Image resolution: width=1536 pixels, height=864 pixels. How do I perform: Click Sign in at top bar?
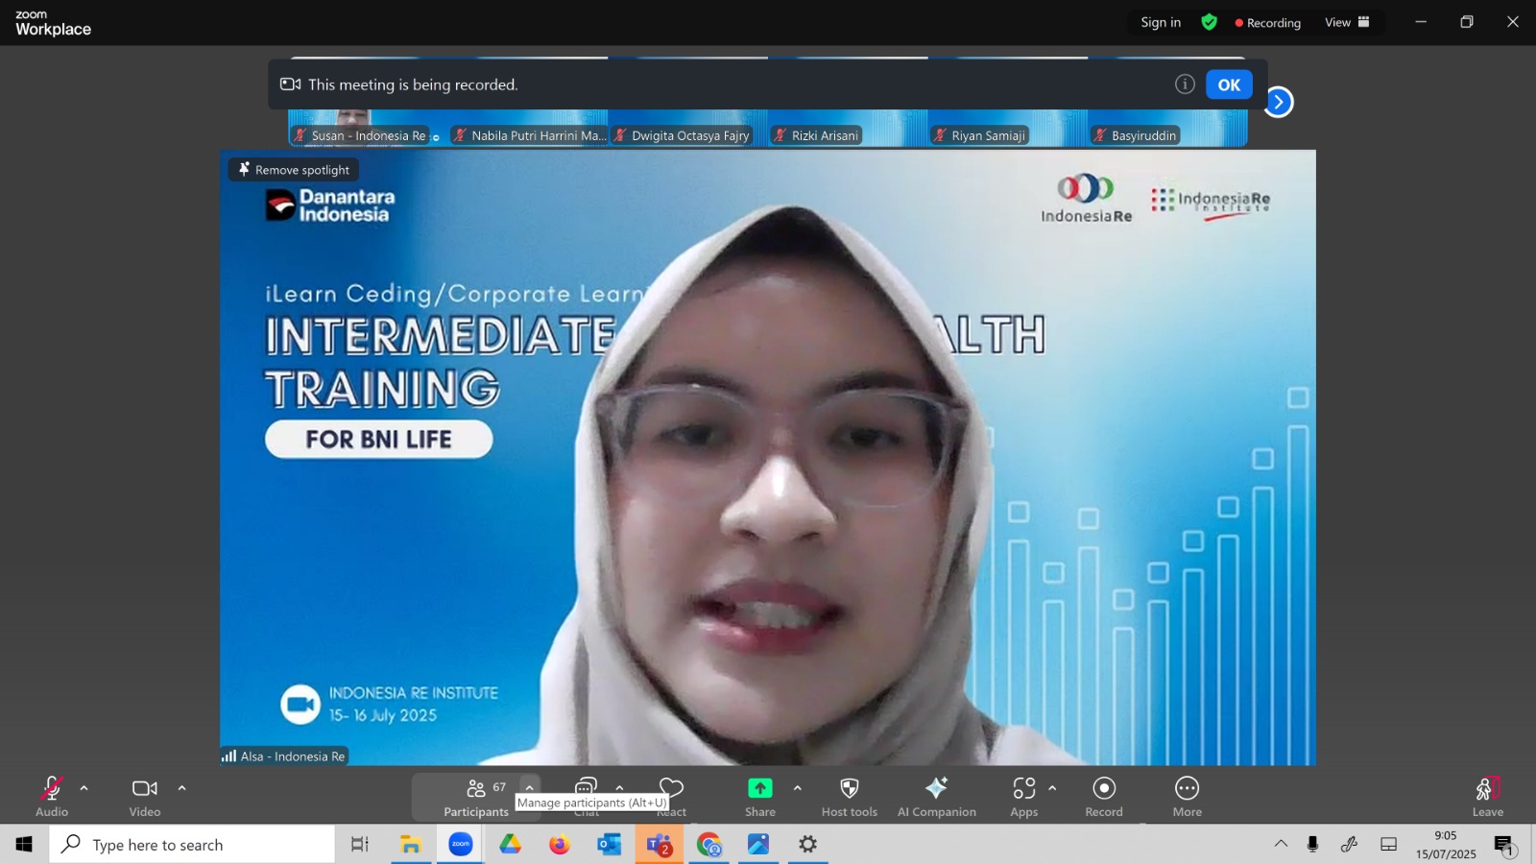(x=1161, y=22)
